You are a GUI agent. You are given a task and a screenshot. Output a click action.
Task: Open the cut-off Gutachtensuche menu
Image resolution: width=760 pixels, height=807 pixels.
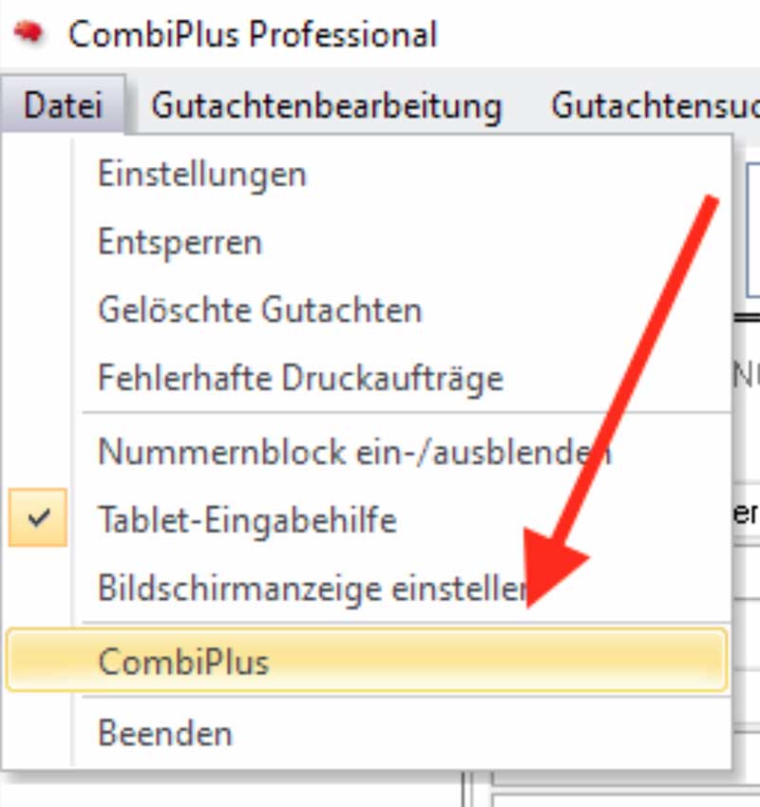coord(654,105)
